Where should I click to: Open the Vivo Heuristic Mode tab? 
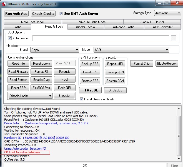pos(92,22)
